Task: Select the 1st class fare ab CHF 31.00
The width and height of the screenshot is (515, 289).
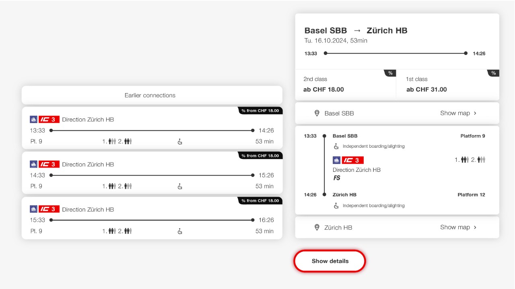Action: click(x=447, y=85)
